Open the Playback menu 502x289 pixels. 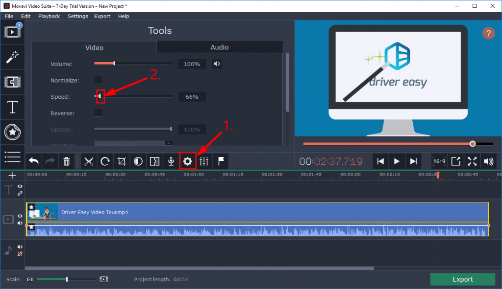coord(49,16)
